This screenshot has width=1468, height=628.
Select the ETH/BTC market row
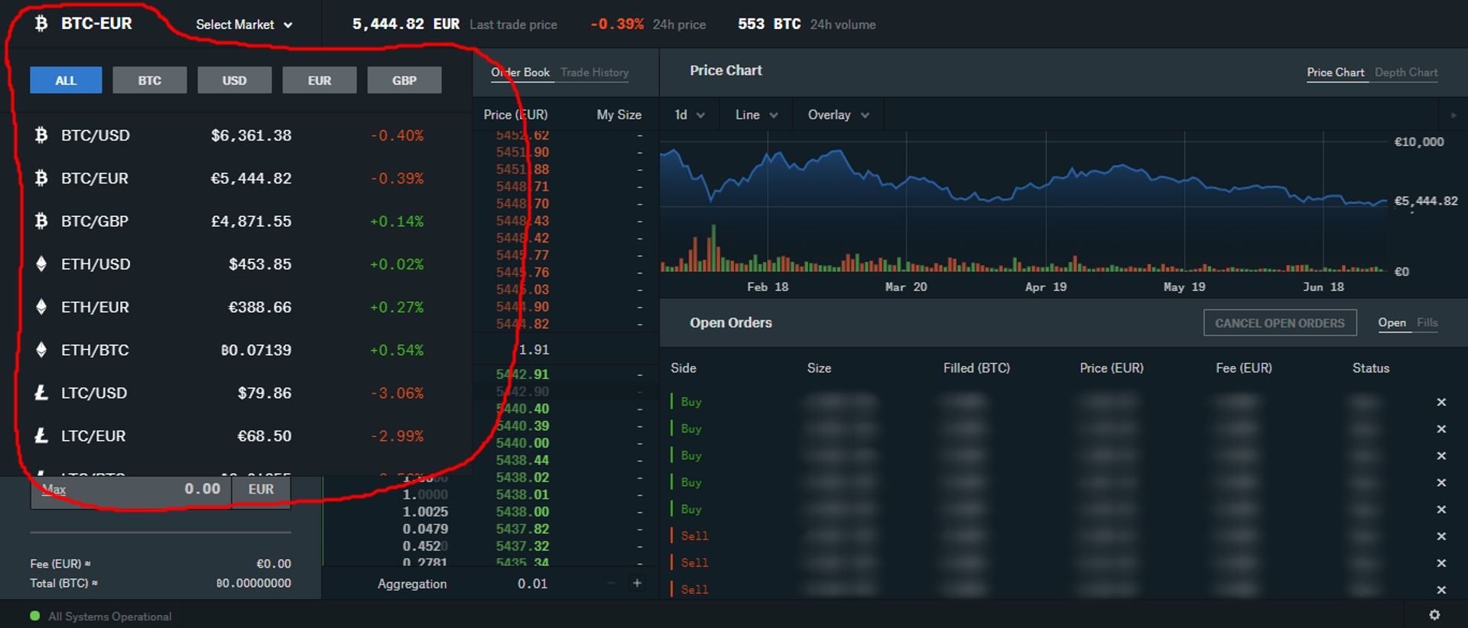tap(243, 350)
